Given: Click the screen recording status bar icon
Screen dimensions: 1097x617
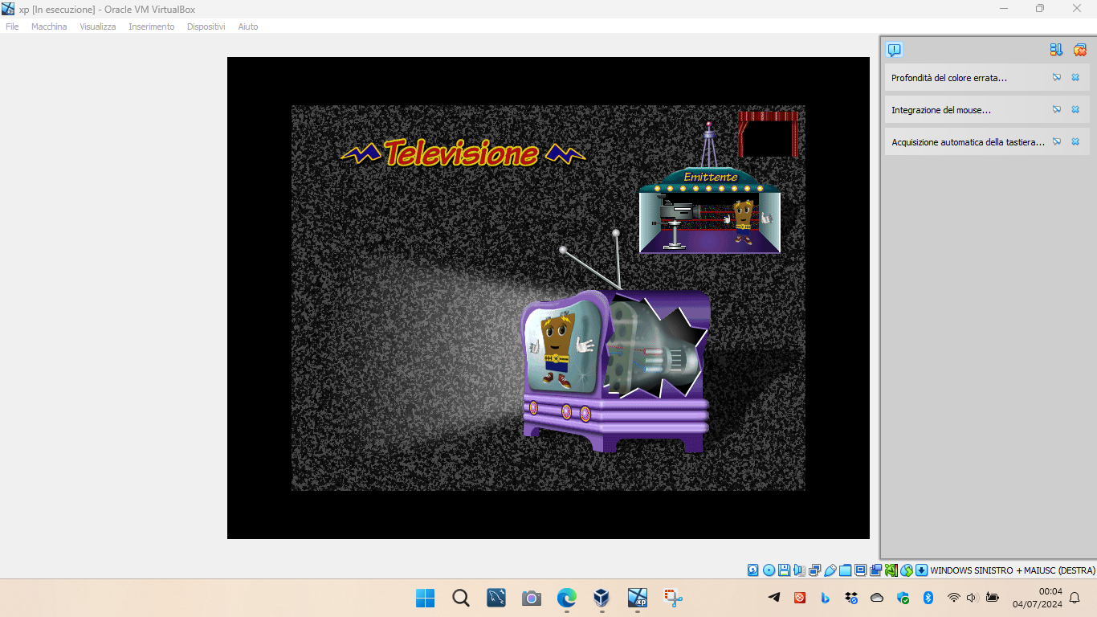Looking at the screenshot, I should (875, 570).
